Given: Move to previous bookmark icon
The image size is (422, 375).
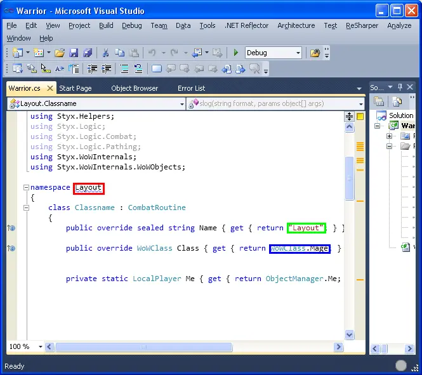Looking at the screenshot, I should (171, 69).
